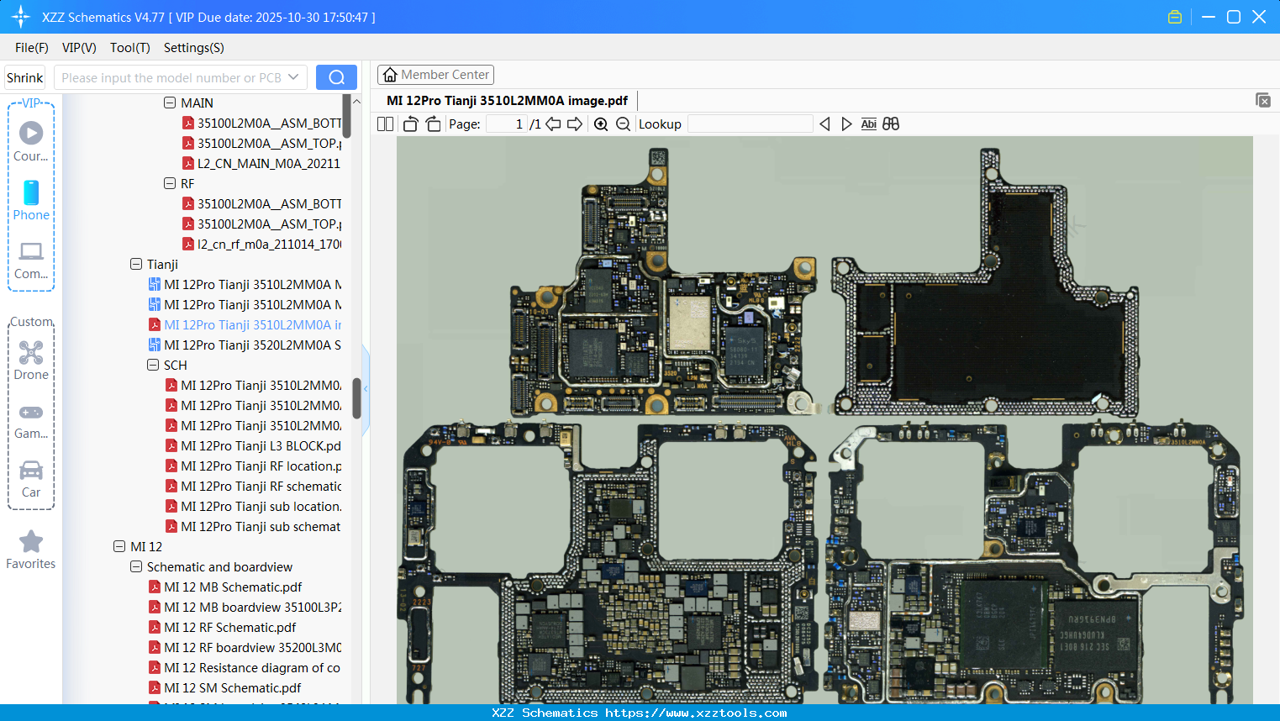Click the file tree vertical scrollbar thumb

pyautogui.click(x=356, y=397)
